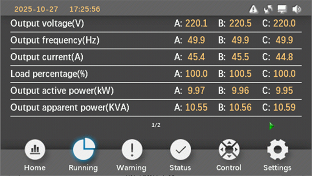Click the Status label

(180, 168)
